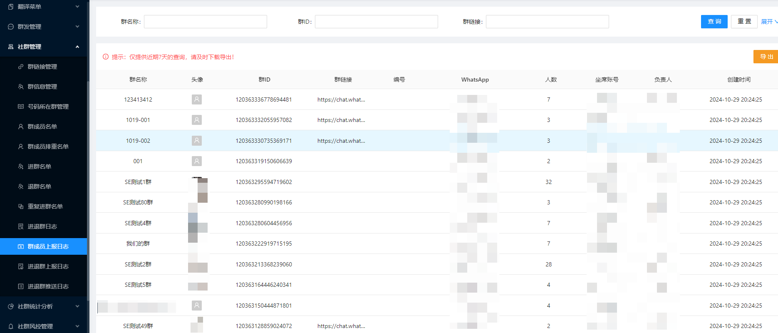Click the 创建时间 column header
Viewport: 778px width, 333px height.
click(739, 80)
